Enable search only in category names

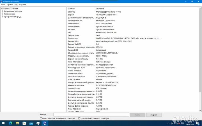coord(79,118)
